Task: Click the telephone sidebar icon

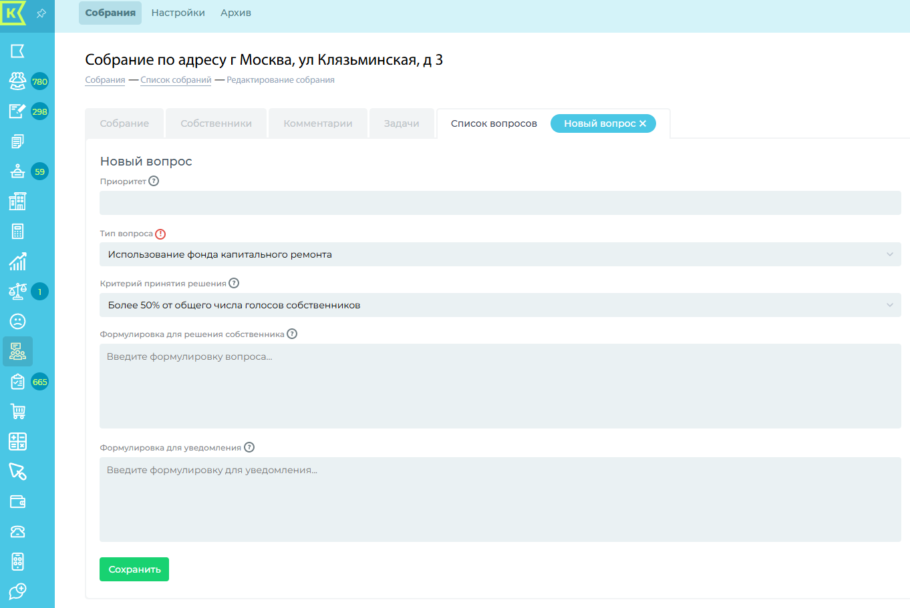Action: [x=18, y=532]
